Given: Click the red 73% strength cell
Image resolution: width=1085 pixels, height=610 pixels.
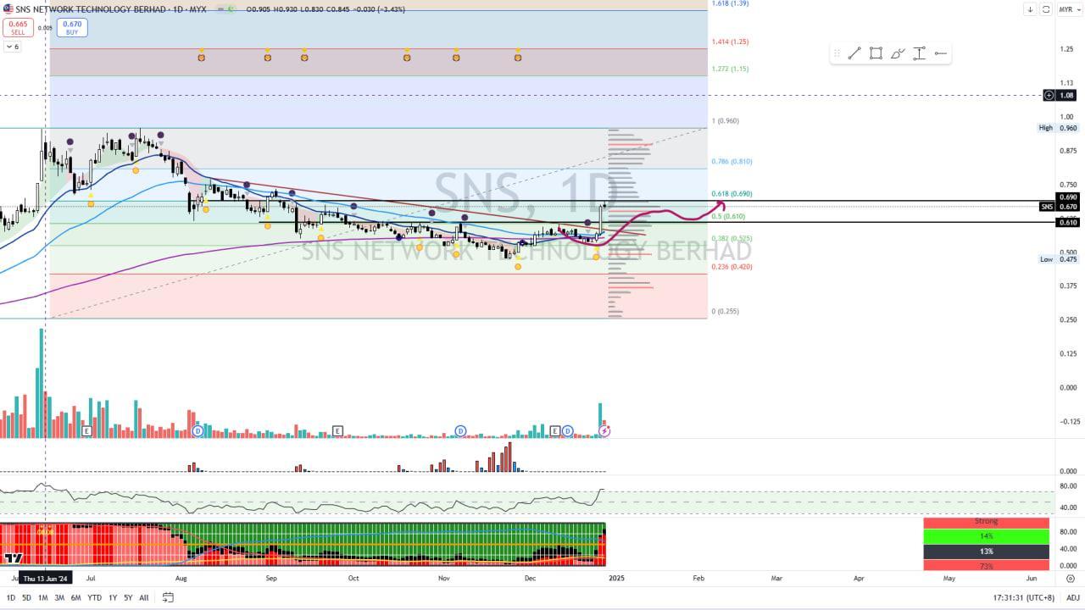Looking at the screenshot, I should [986, 565].
